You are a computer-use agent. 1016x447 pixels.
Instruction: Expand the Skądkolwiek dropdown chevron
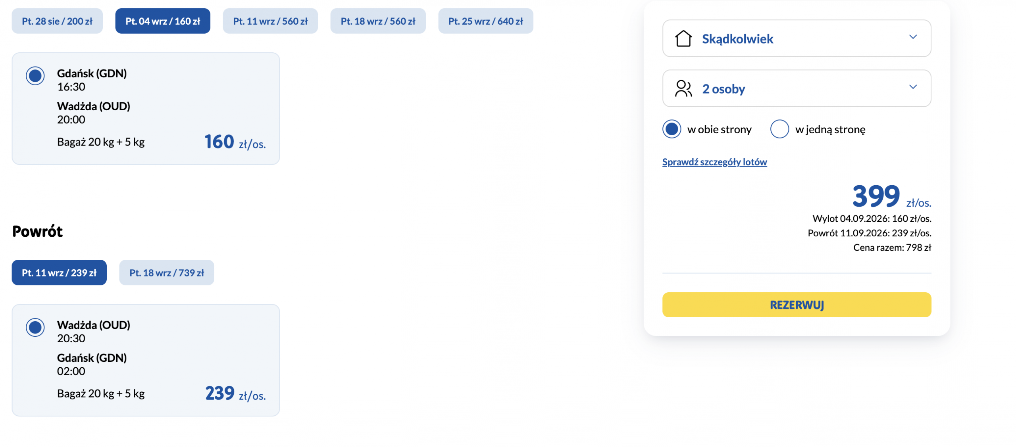(x=912, y=37)
